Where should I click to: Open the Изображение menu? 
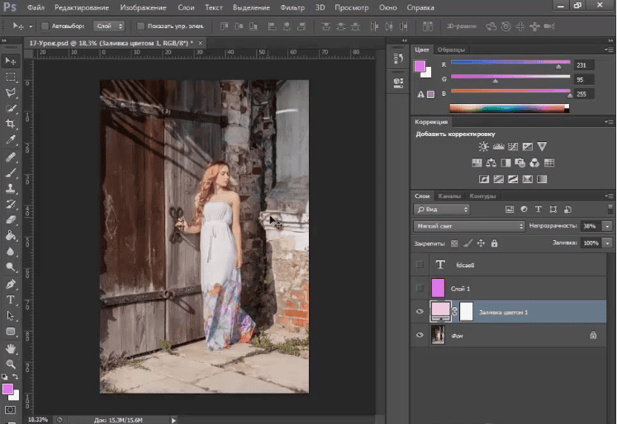[143, 7]
